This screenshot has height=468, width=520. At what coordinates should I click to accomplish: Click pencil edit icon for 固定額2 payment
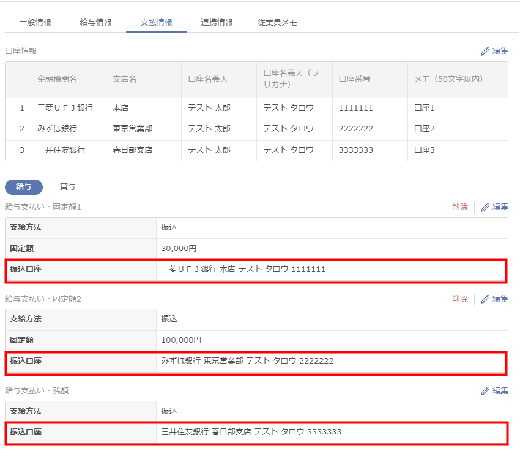point(486,299)
